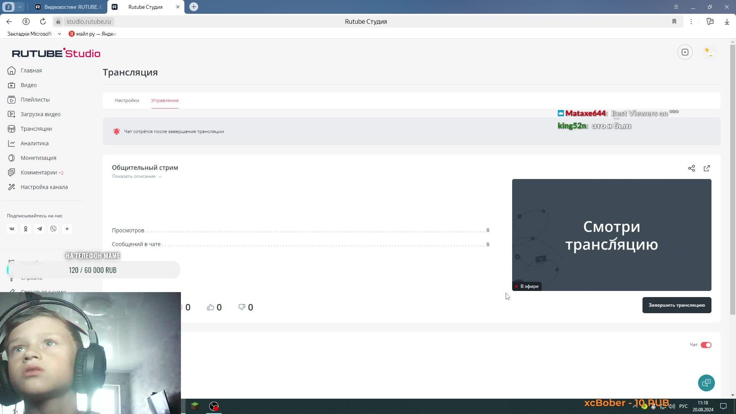
Task: Click the thumbs-up likes counter
Action: [x=214, y=307]
